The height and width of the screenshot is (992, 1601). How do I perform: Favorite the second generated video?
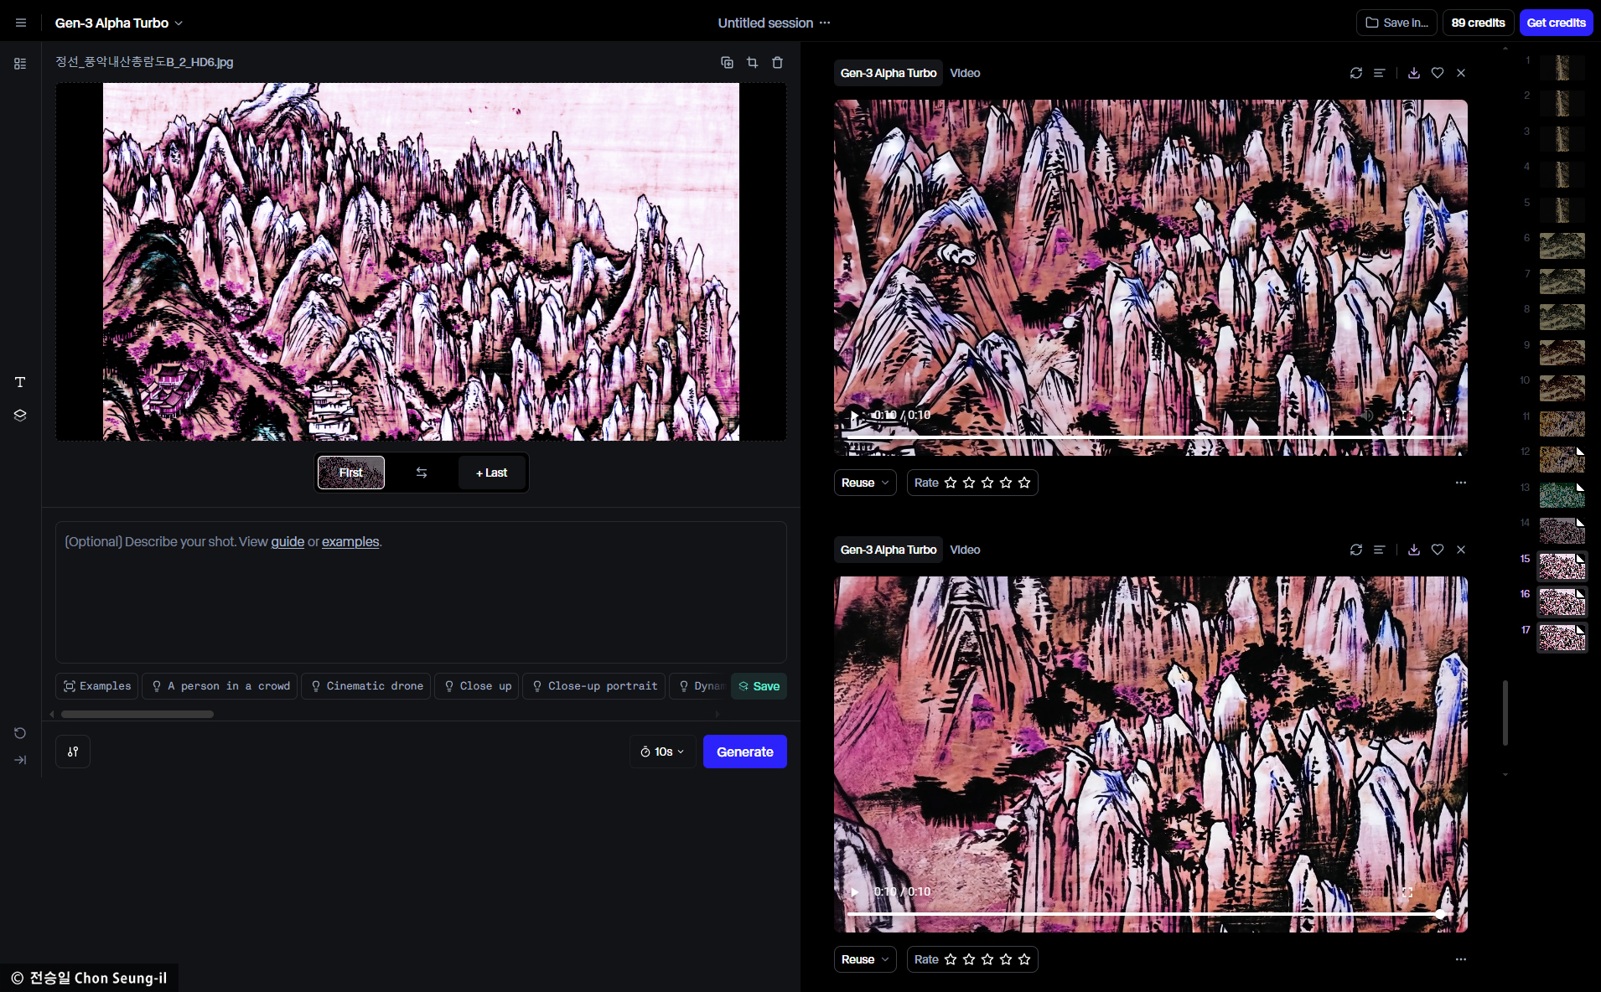click(x=1438, y=550)
